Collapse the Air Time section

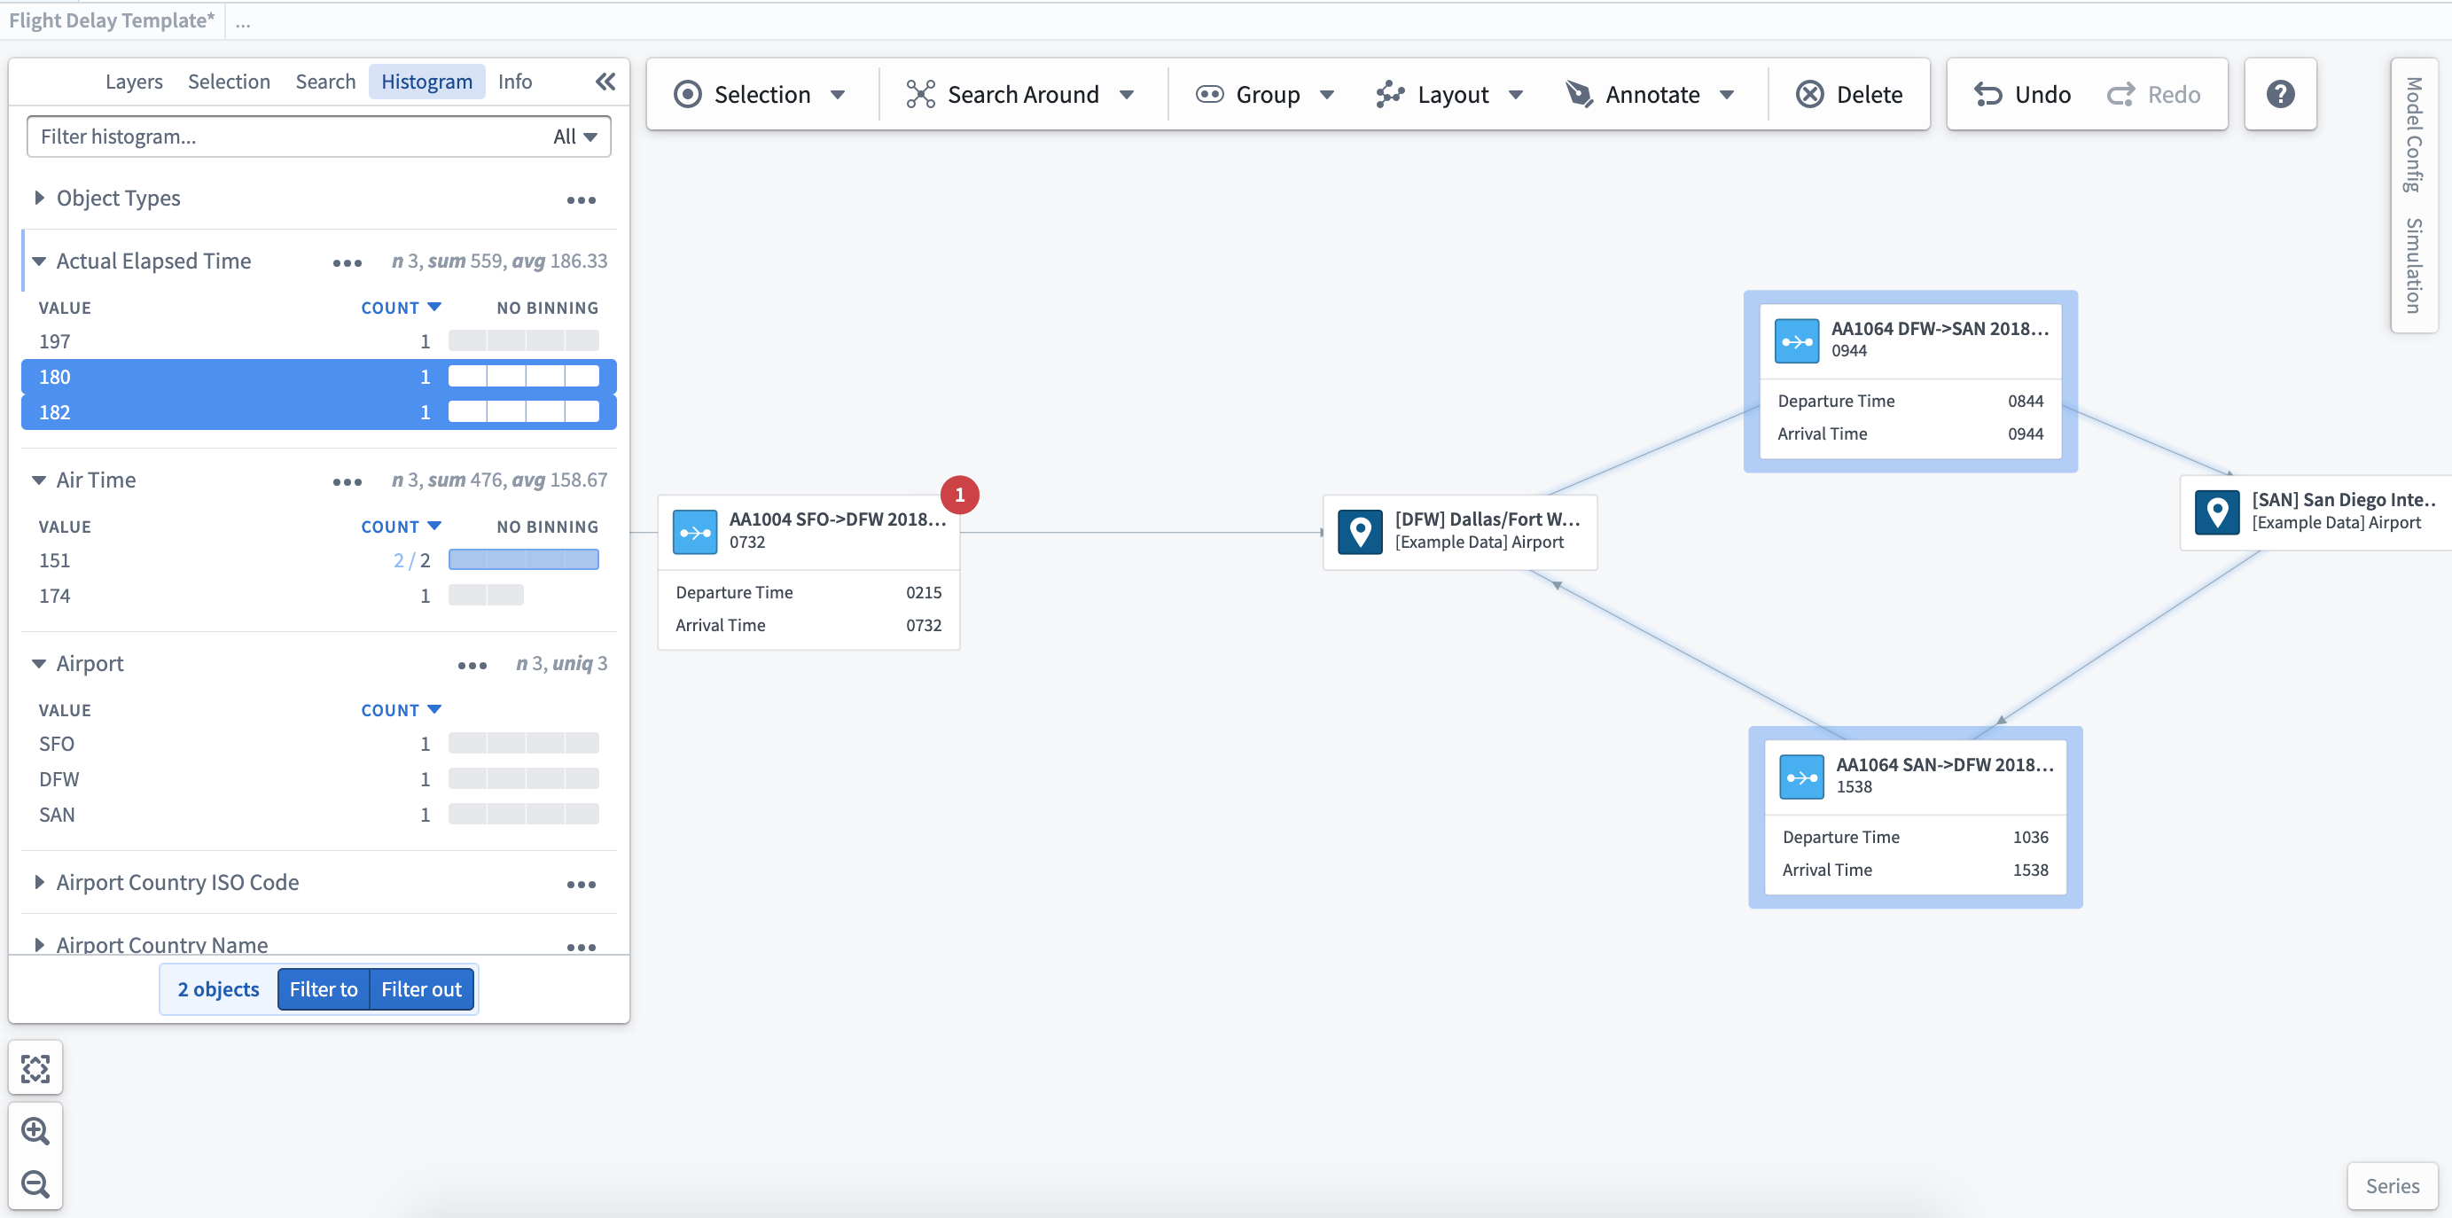pyautogui.click(x=39, y=480)
